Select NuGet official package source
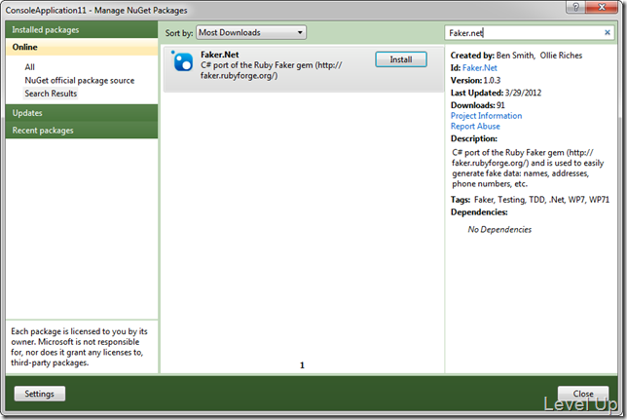This screenshot has height=420, width=627. (80, 81)
